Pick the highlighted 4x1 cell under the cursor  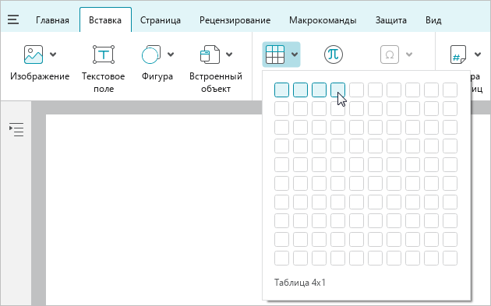(338, 90)
